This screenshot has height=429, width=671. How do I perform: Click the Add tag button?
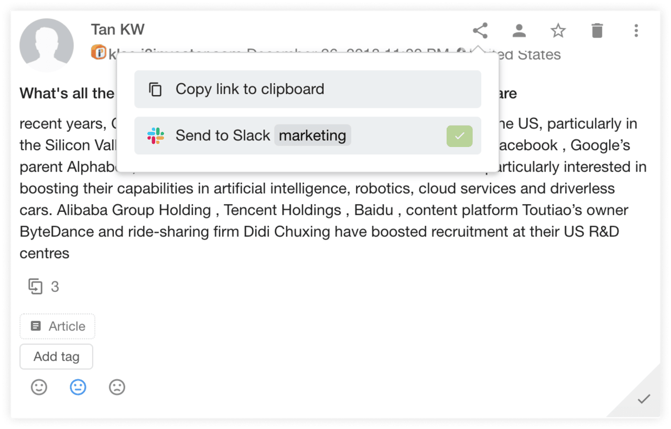56,356
